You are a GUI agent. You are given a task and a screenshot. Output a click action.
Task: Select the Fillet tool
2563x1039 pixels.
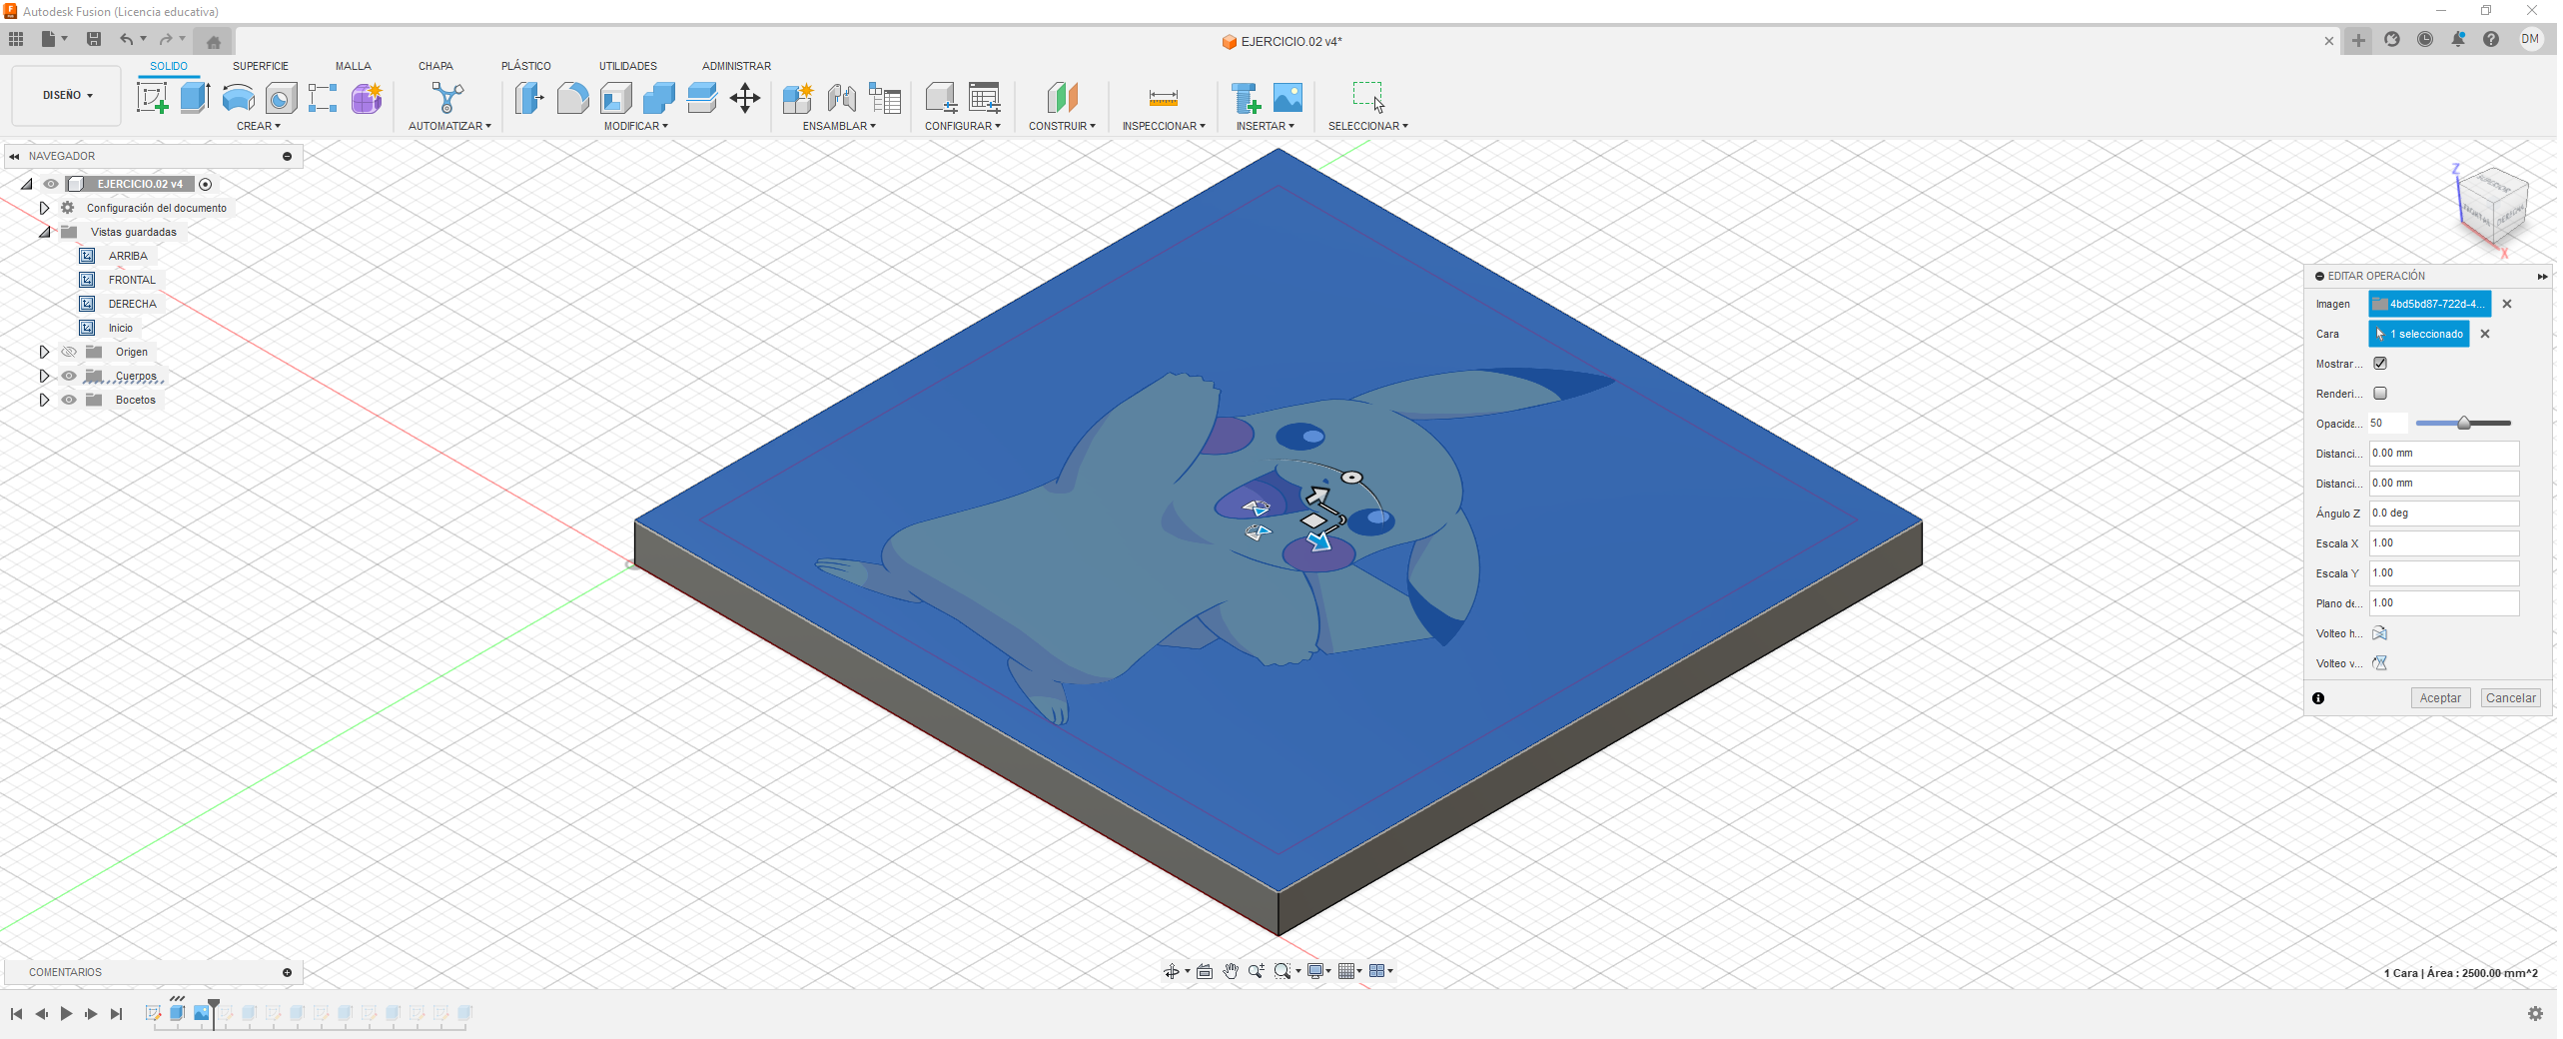tap(572, 98)
